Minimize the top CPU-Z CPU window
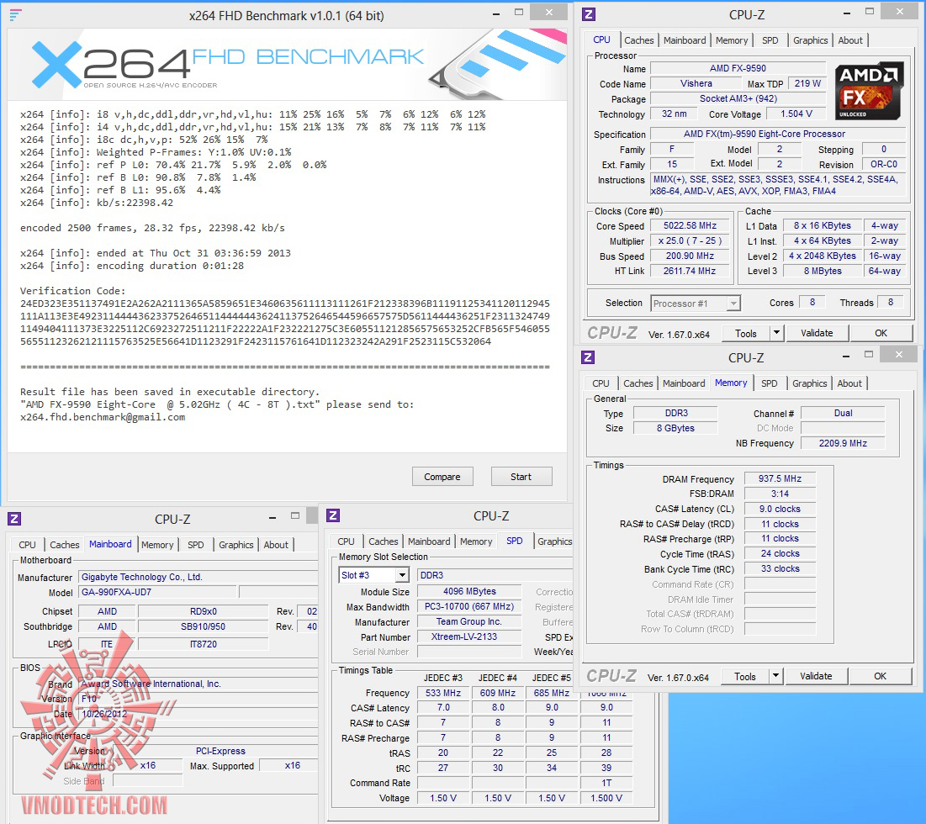This screenshot has height=824, width=926. point(847,13)
